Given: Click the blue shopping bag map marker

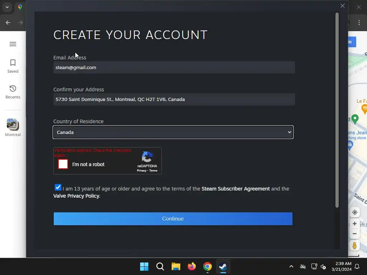Looking at the screenshot, I should click(350, 146).
